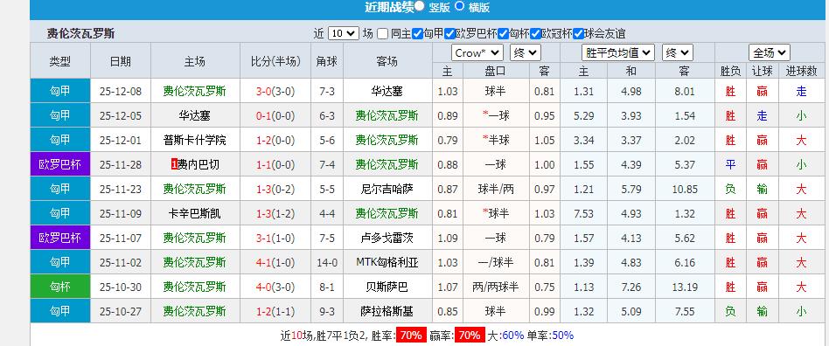
Task: Click the 单率:50% statistic
Action: point(550,335)
